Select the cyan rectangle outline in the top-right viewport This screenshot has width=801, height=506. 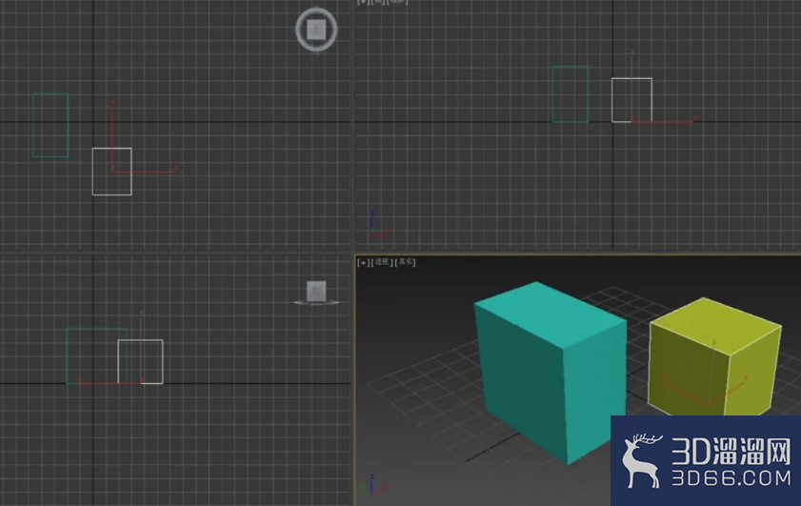pyautogui.click(x=571, y=94)
